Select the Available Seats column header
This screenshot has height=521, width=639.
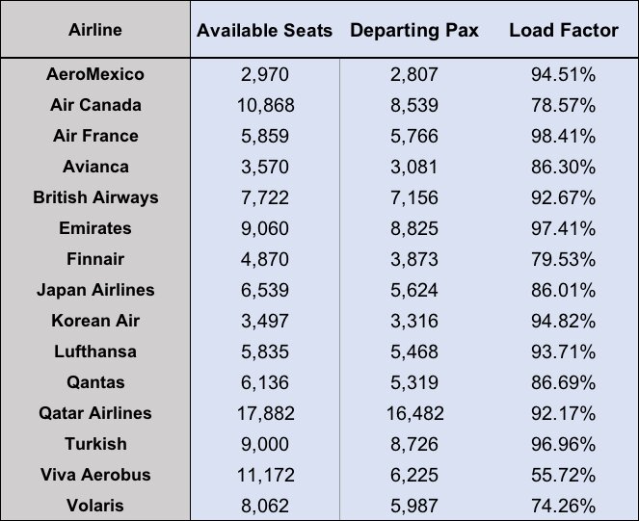pos(264,31)
